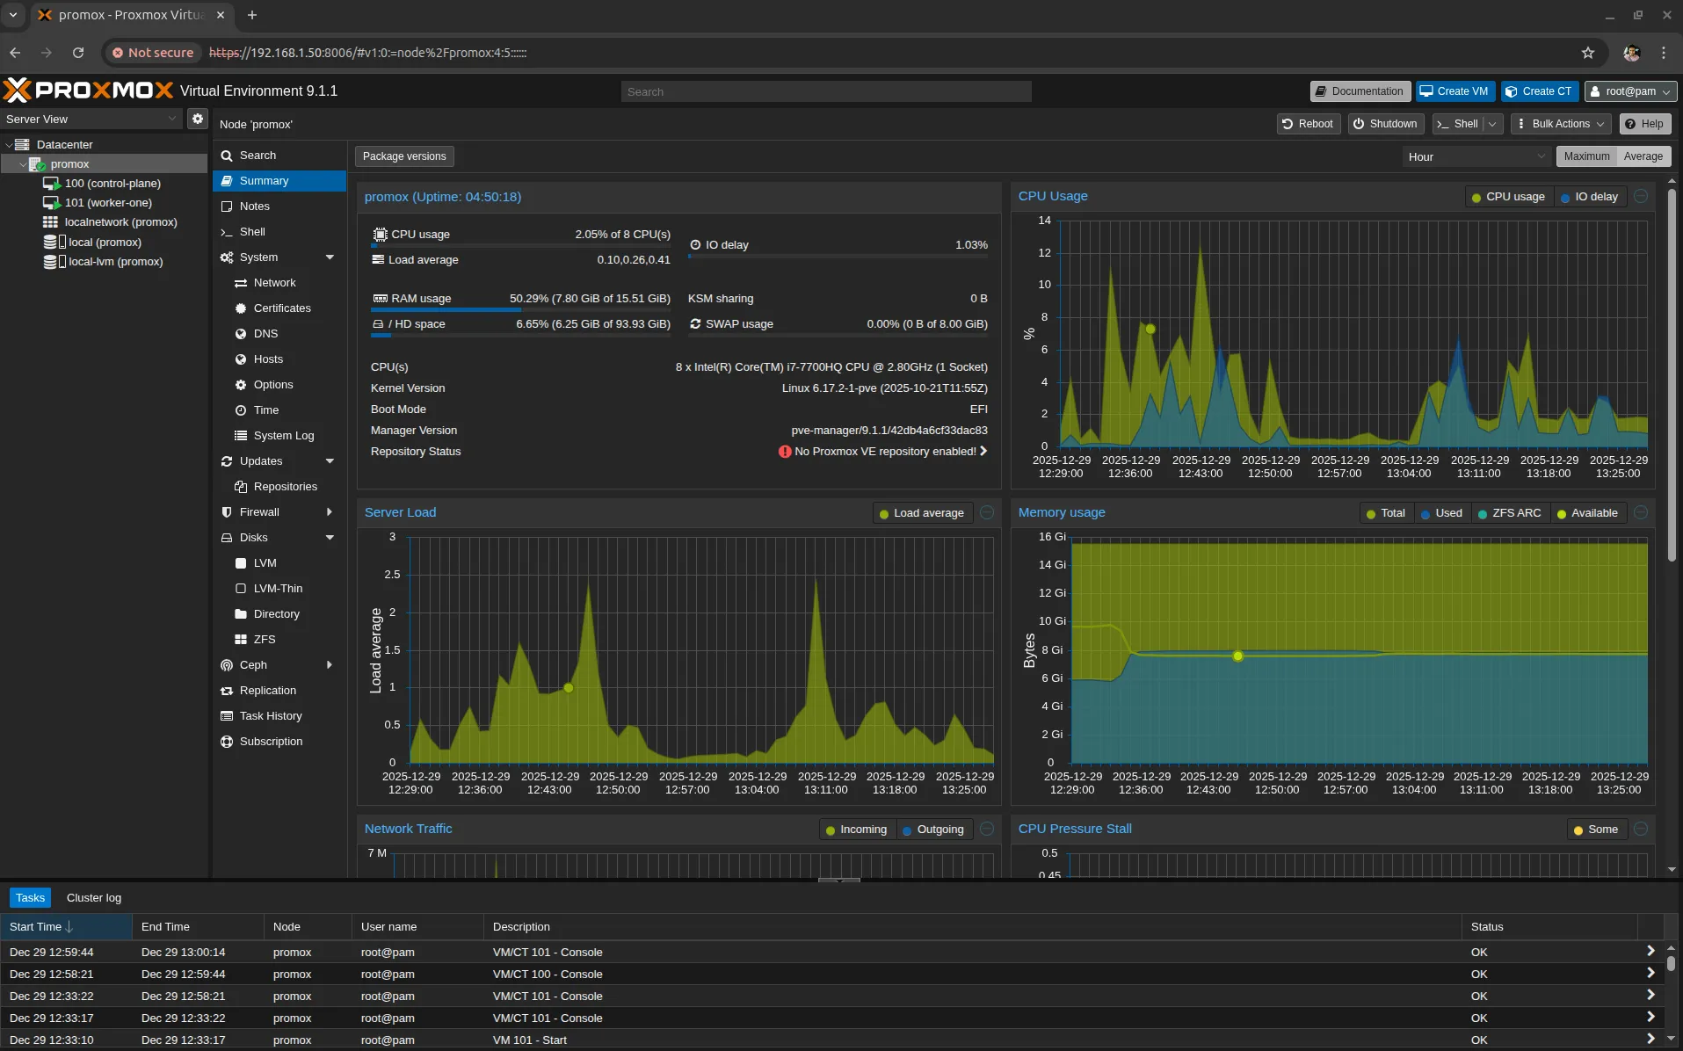The height and width of the screenshot is (1051, 1683).
Task: Open the DNS settings panel
Action: (x=265, y=333)
